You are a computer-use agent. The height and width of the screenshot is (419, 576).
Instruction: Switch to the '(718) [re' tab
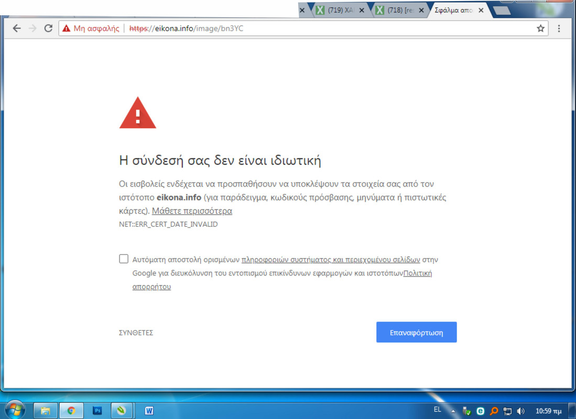coord(400,10)
